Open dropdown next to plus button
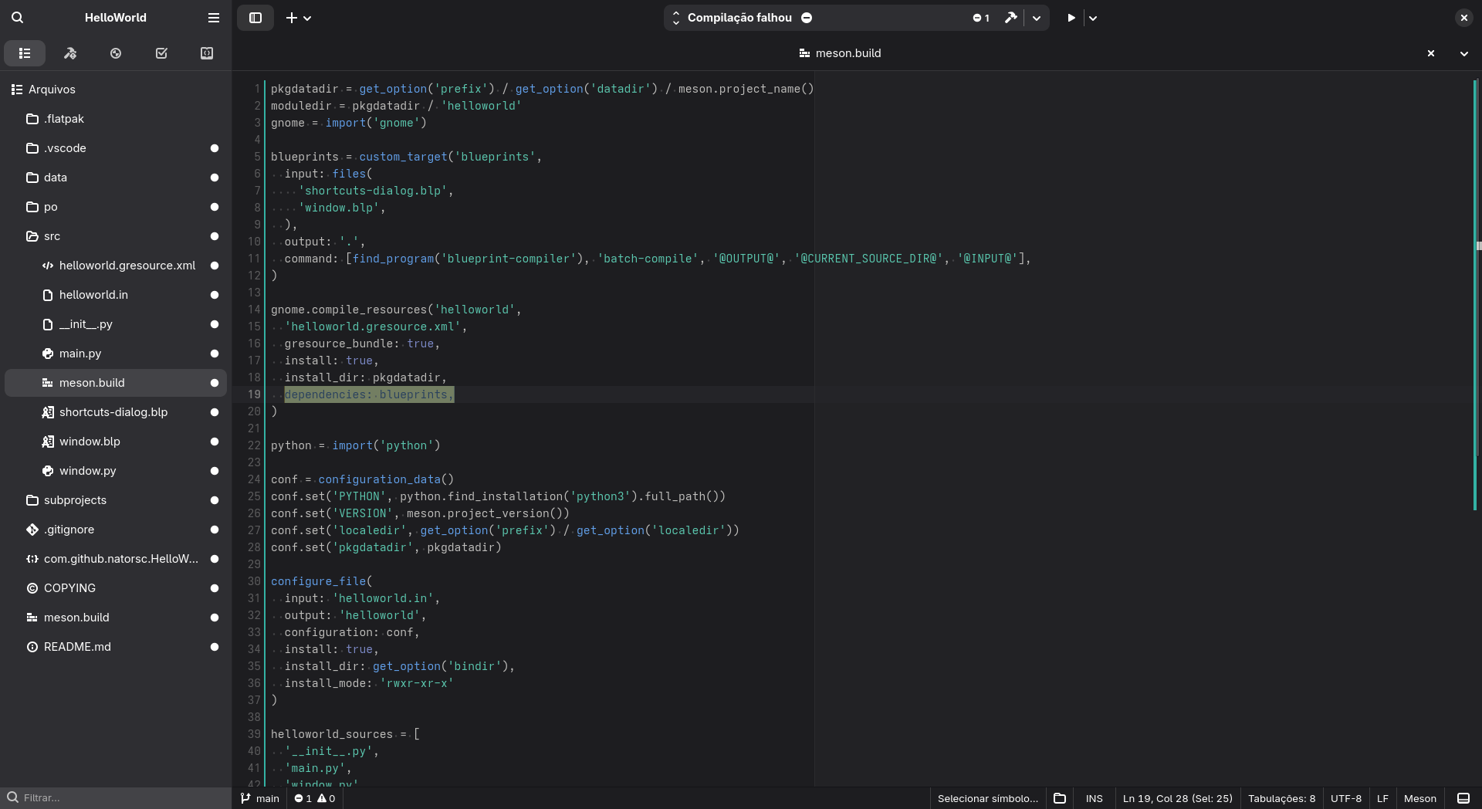1482x809 pixels. point(307,18)
